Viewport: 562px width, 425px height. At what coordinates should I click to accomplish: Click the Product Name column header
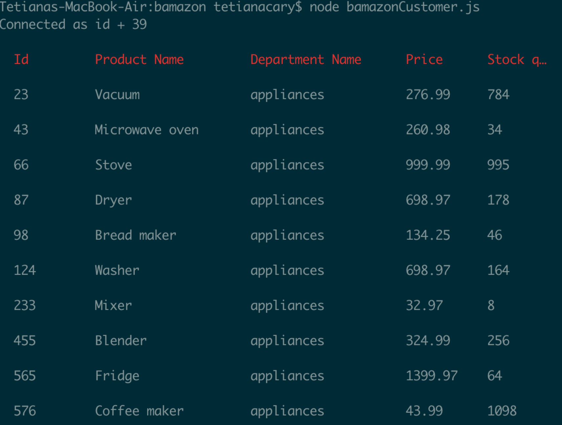coord(139,59)
